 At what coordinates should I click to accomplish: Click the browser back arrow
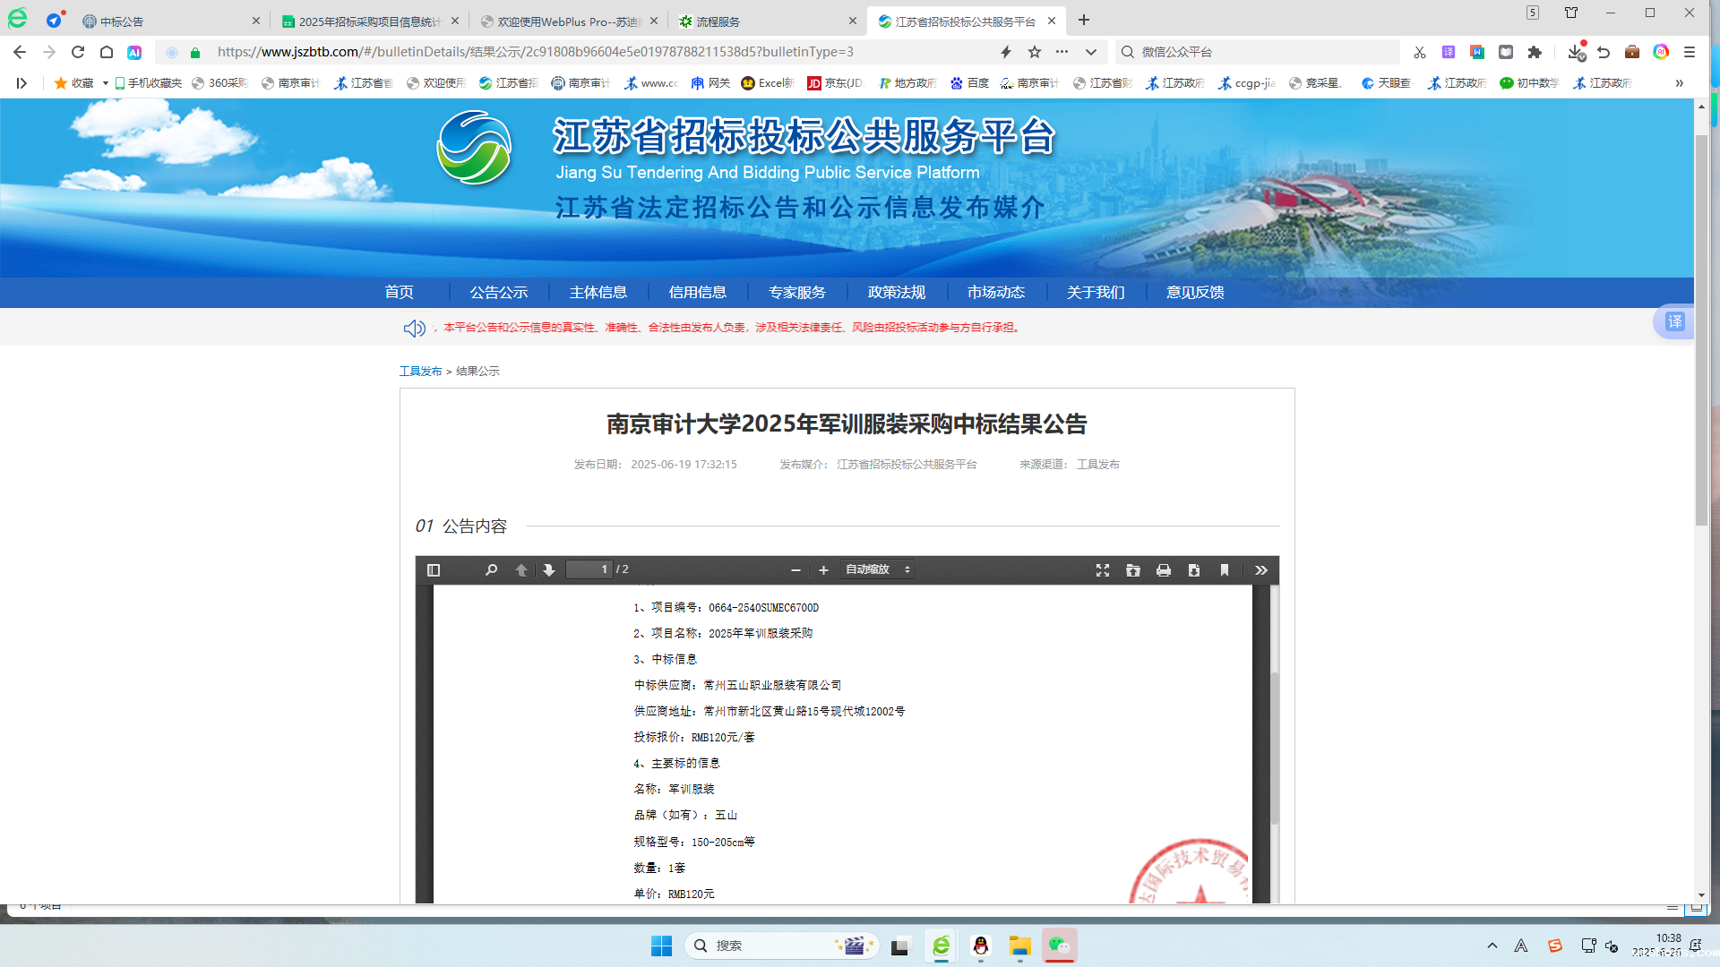coord(20,52)
